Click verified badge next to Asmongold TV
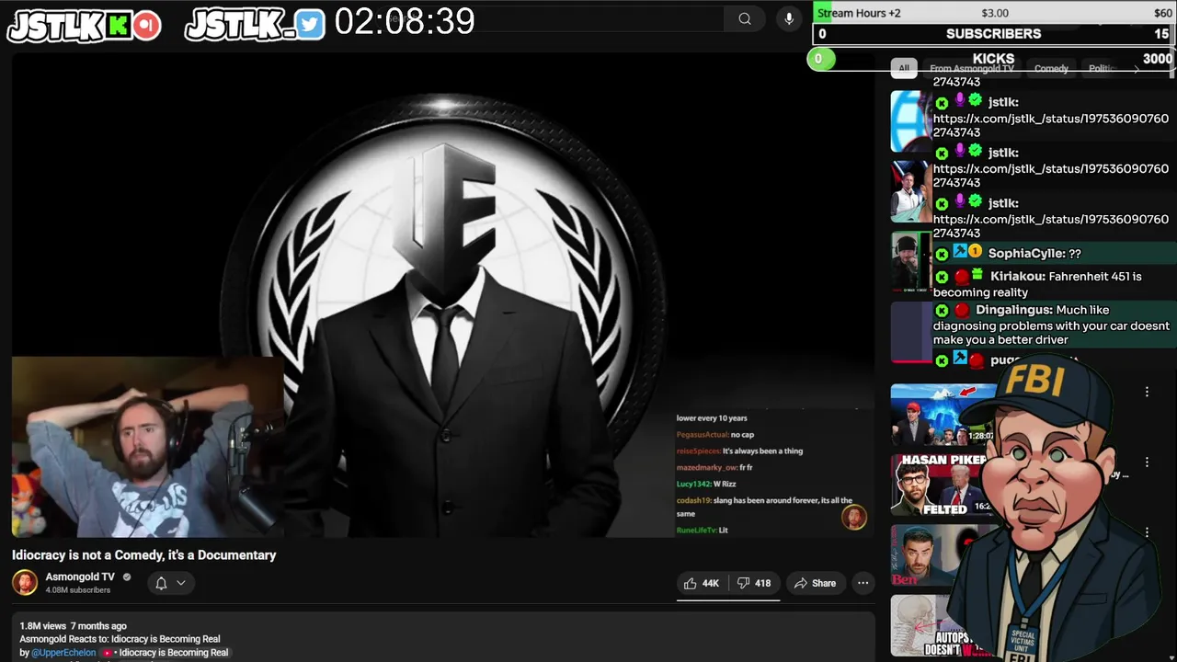The image size is (1177, 662). [x=127, y=577]
